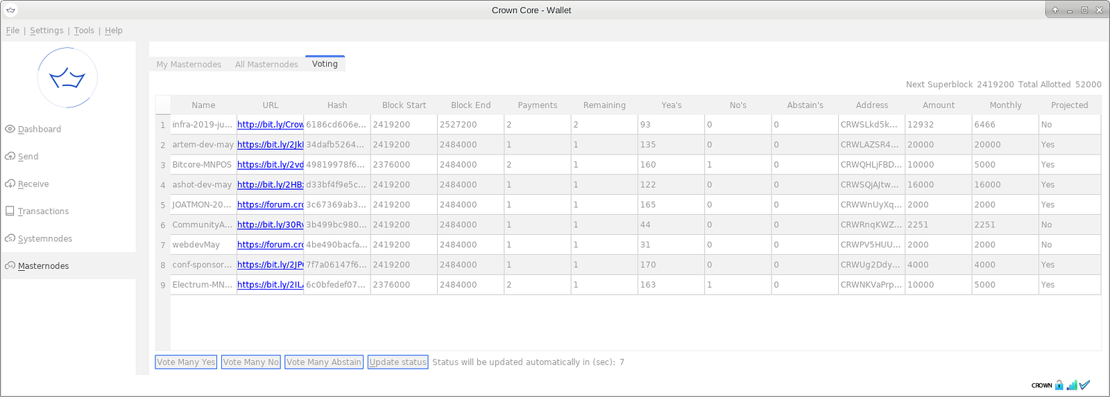Image resolution: width=1110 pixels, height=397 pixels.
Task: Open the conf-sponsor proposal URL link
Action: (271, 265)
